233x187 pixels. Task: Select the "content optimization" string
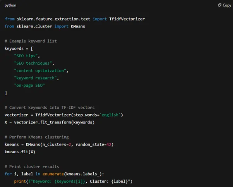[x=40, y=70]
